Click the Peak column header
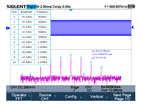The image size is (142, 104). point(14,12)
